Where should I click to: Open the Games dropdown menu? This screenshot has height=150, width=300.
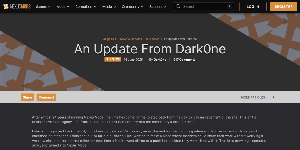tap(43, 6)
